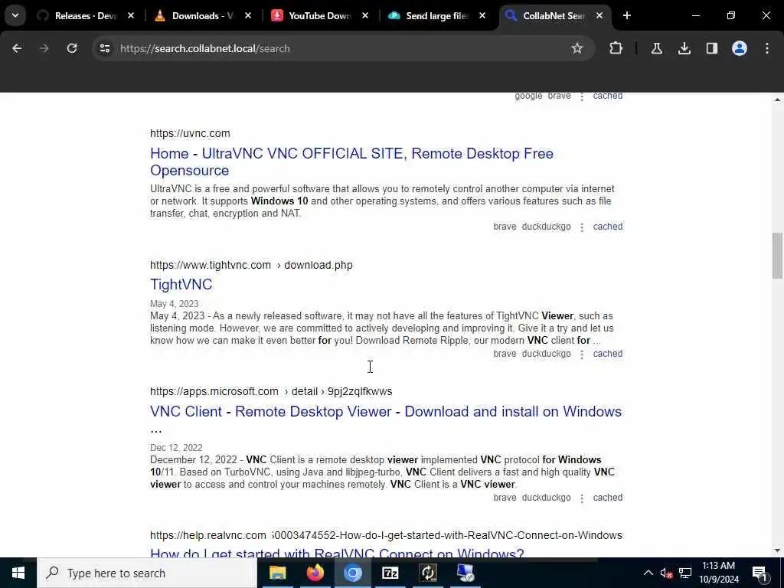This screenshot has height=588, width=784.
Task: Go back to the previous page
Action: (x=17, y=48)
